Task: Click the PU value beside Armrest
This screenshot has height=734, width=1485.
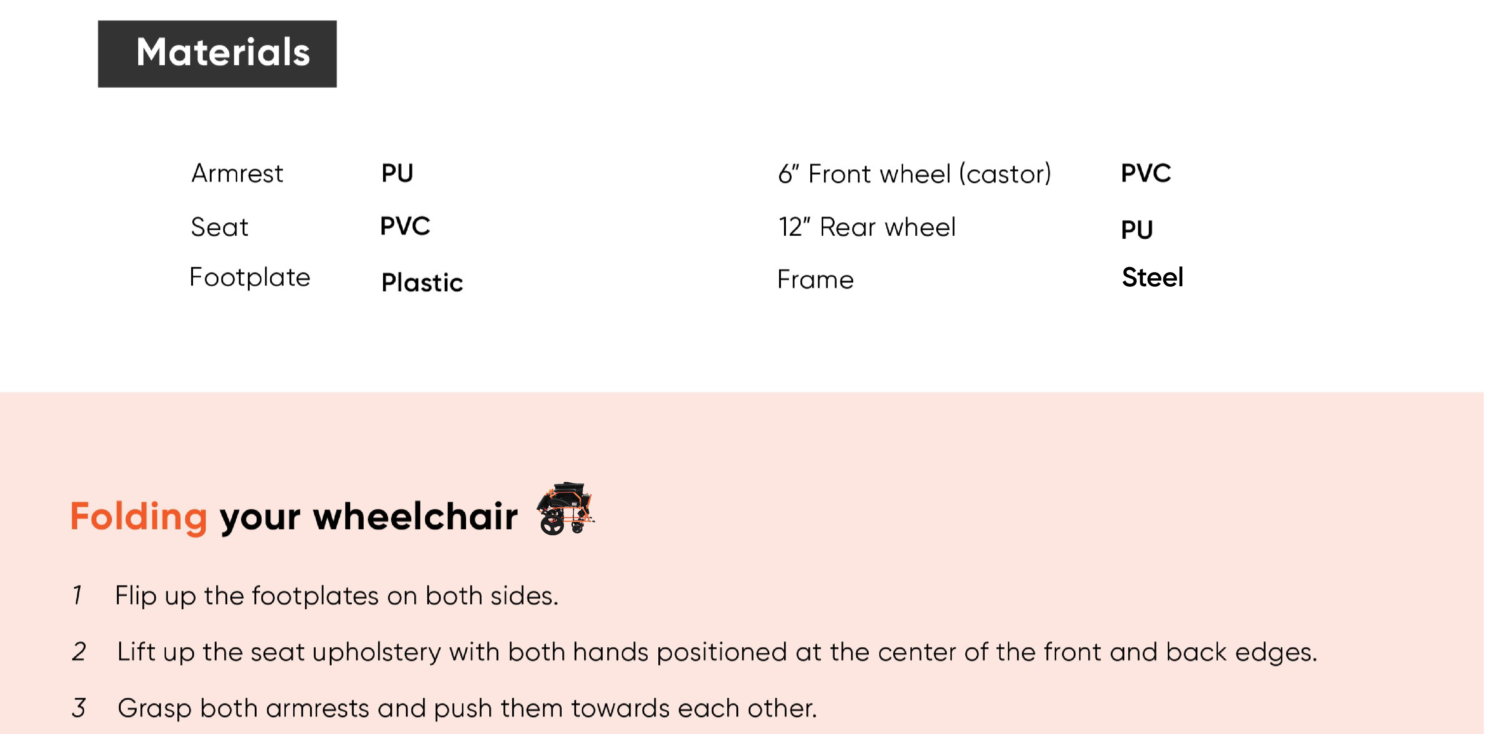Action: click(x=397, y=173)
